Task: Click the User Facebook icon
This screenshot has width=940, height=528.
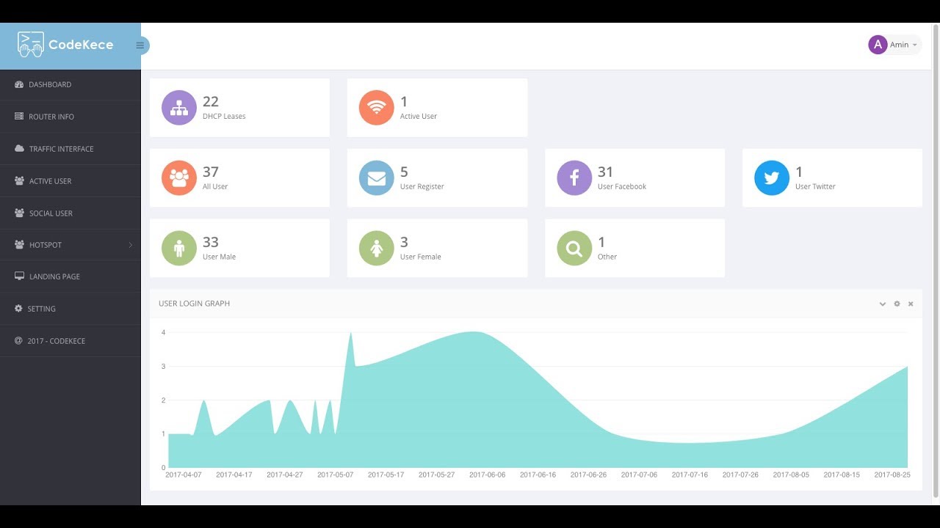Action: [574, 178]
